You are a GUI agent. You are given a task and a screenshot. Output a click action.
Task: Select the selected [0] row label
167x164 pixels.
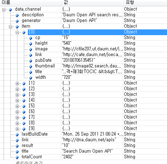(x=32, y=32)
